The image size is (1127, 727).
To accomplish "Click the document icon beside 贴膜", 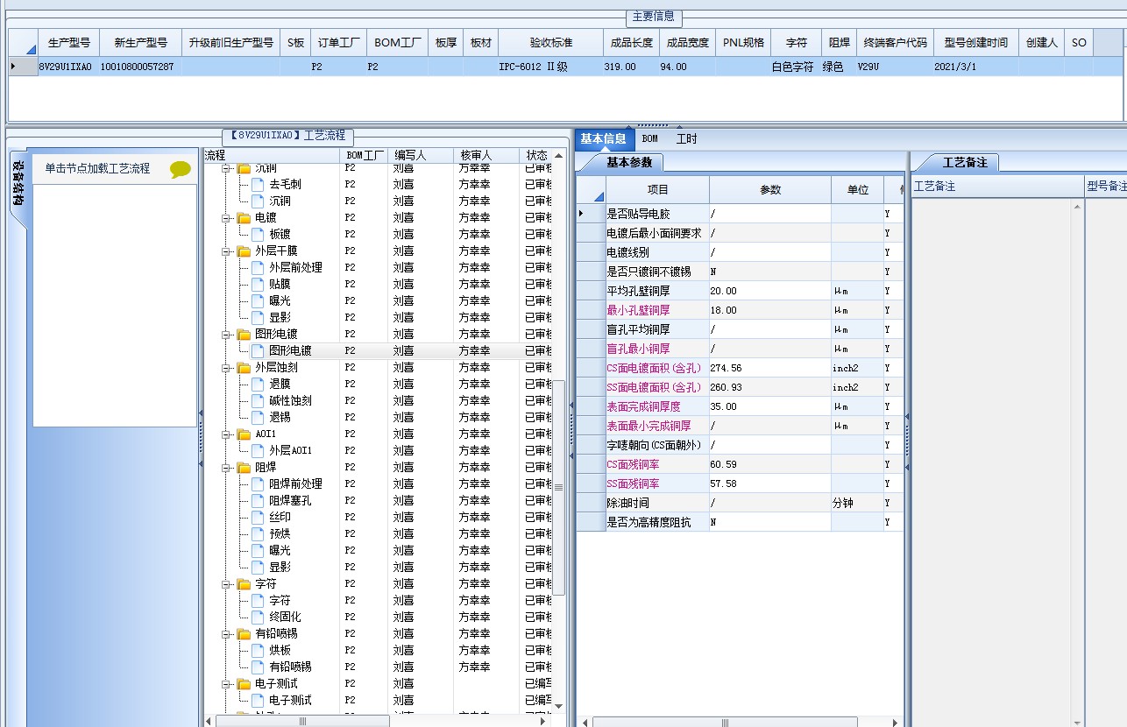I will click(258, 285).
